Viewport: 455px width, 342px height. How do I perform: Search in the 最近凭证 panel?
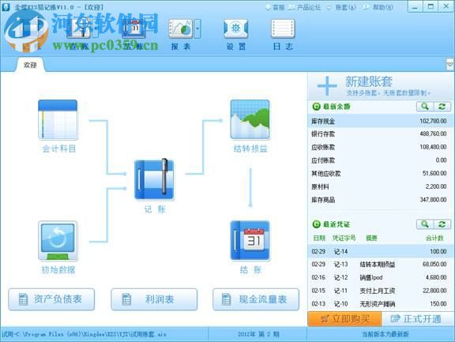point(425,224)
